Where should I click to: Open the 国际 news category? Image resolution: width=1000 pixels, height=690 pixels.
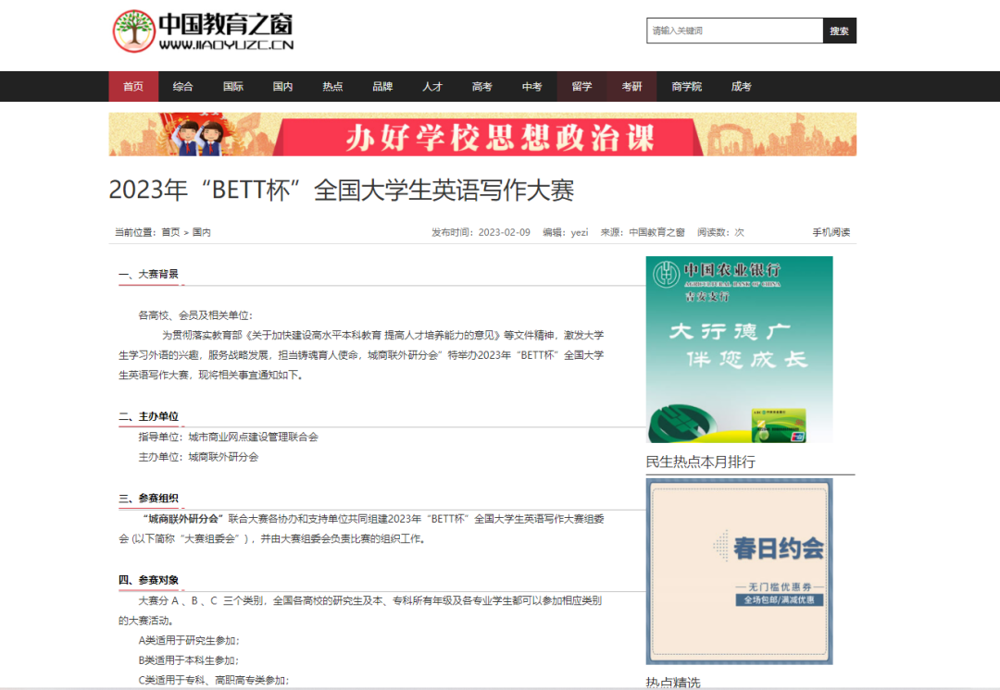[232, 86]
